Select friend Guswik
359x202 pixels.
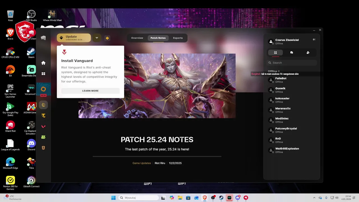click(x=292, y=90)
